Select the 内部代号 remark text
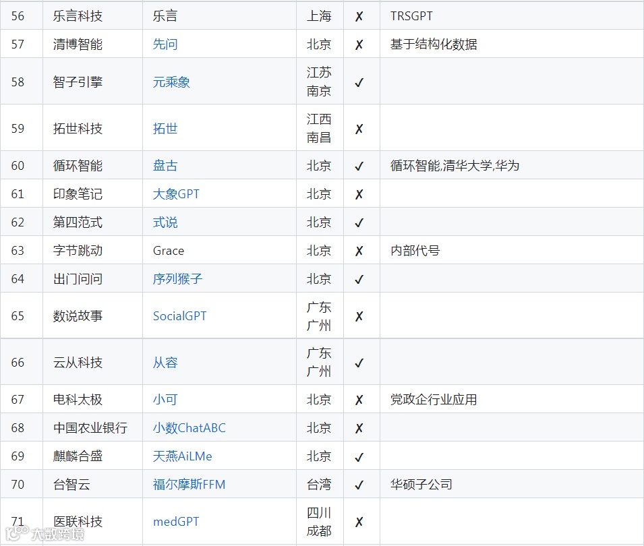Screen dimensions: 644x546 415,251
